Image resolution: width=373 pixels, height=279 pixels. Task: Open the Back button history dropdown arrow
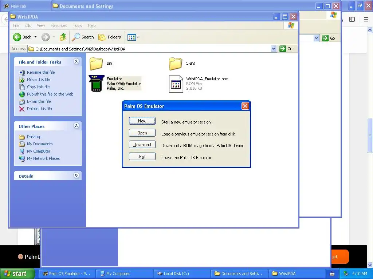[x=35, y=37]
